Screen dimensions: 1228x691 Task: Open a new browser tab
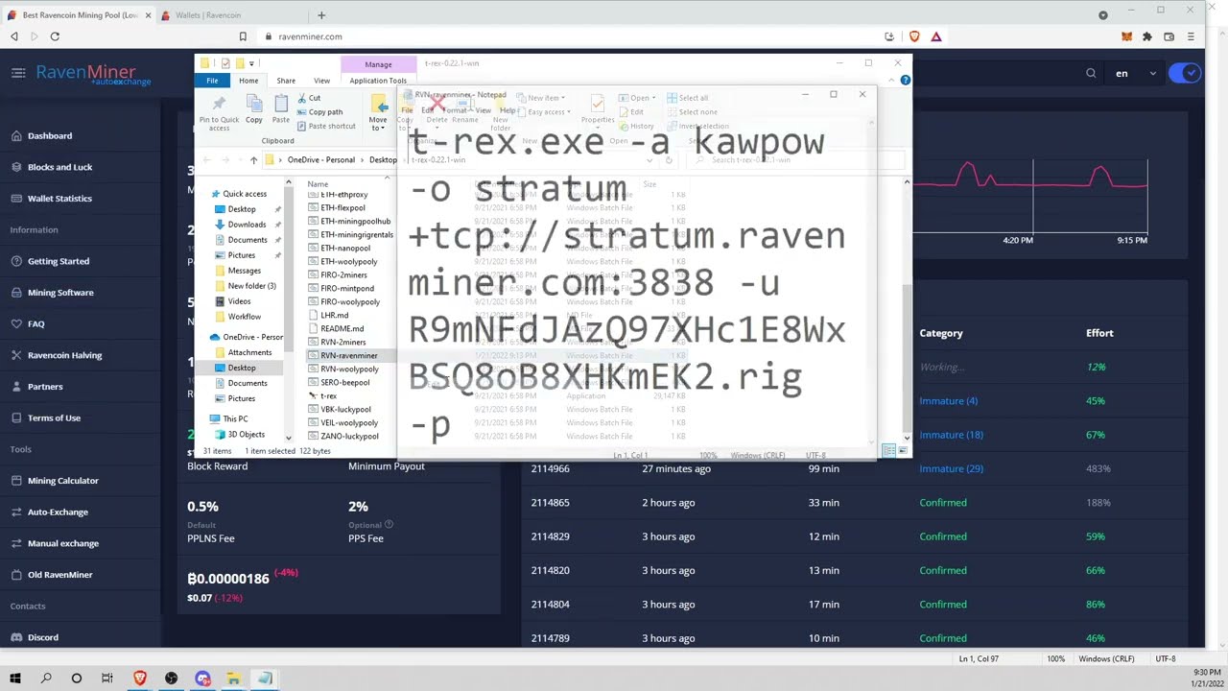point(321,15)
